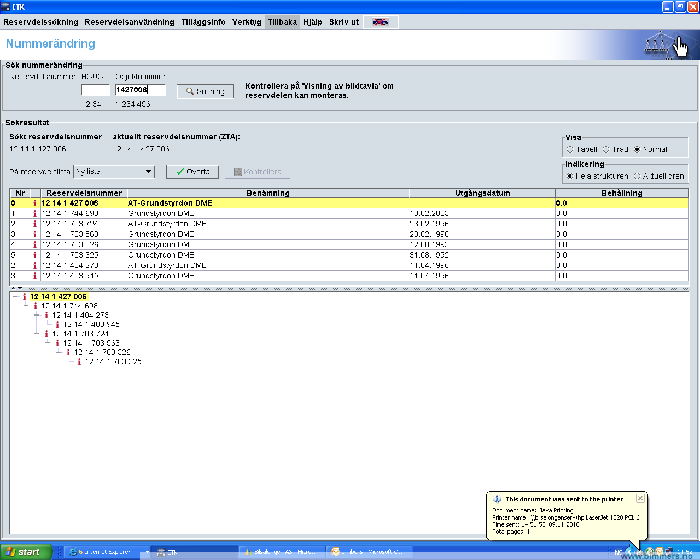
Task: Switch language with the UK flag button
Action: tap(381, 22)
